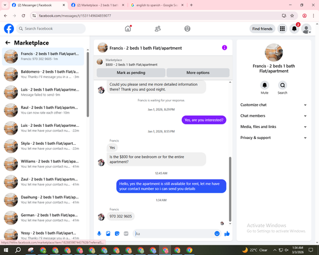Click the conversation list scrollbar
319x255 pixels.
[87, 84]
